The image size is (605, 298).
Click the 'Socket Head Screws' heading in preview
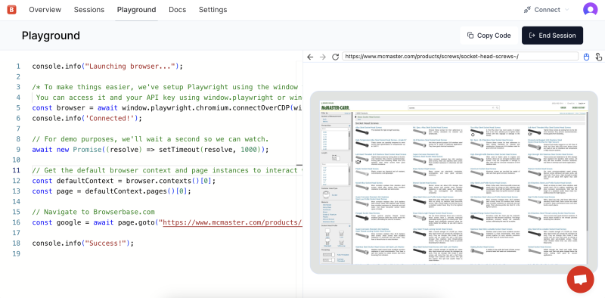pos(367,123)
